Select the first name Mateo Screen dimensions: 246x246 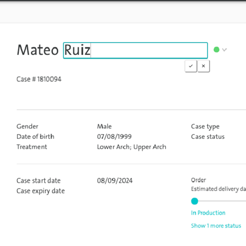click(38, 50)
